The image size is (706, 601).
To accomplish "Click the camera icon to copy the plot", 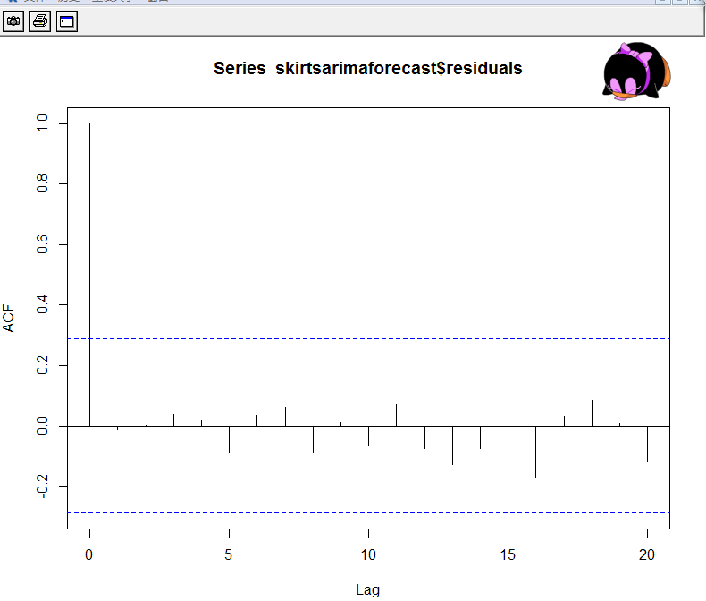I will tap(13, 21).
